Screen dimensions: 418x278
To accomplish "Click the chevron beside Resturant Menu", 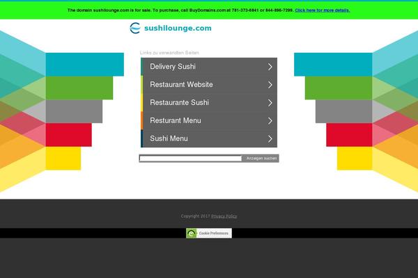I will 270,121.
